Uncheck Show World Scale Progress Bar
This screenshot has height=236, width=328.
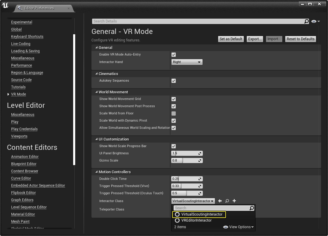(x=174, y=146)
